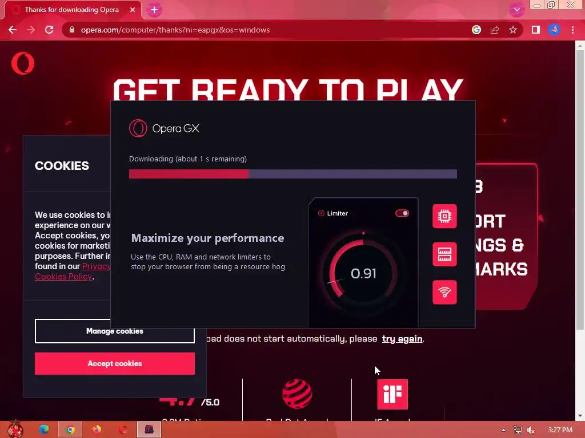585x438 pixels.
Task: Open the Privacy link in cookies notice
Action: (x=96, y=266)
